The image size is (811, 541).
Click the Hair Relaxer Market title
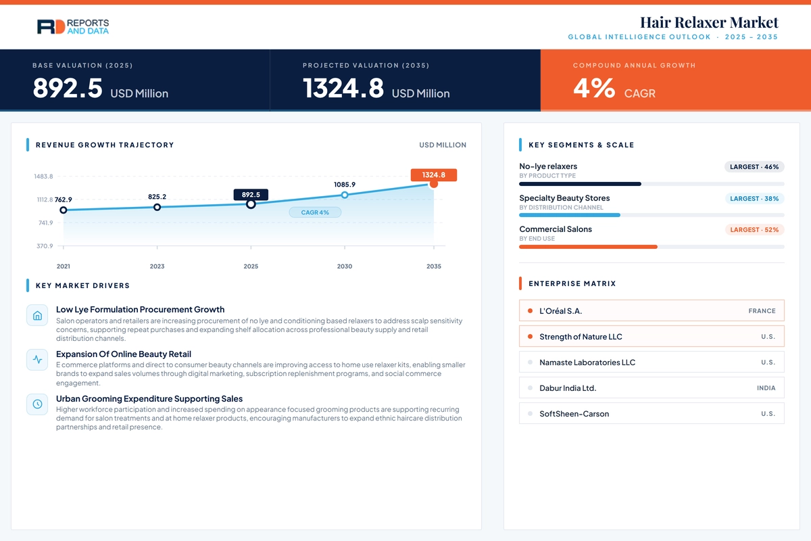(x=709, y=22)
